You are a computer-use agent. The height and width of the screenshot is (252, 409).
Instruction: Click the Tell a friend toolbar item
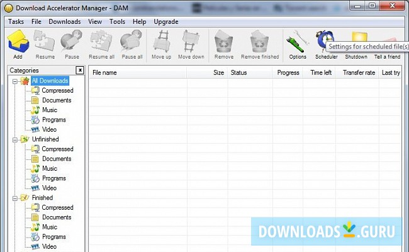(388, 57)
